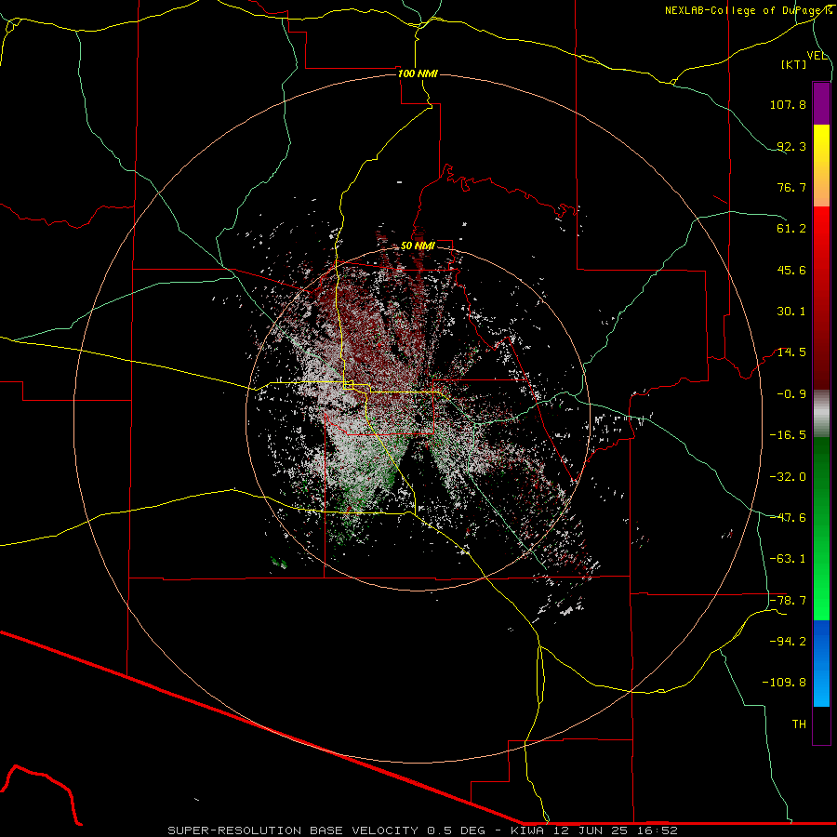Click the 50 NMI range ring label
Viewport: 837px width, 837px height.
tap(418, 246)
